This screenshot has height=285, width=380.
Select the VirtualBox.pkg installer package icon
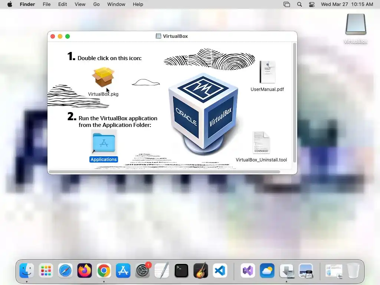pyautogui.click(x=103, y=77)
